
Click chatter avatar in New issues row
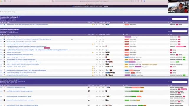click(107, 24)
